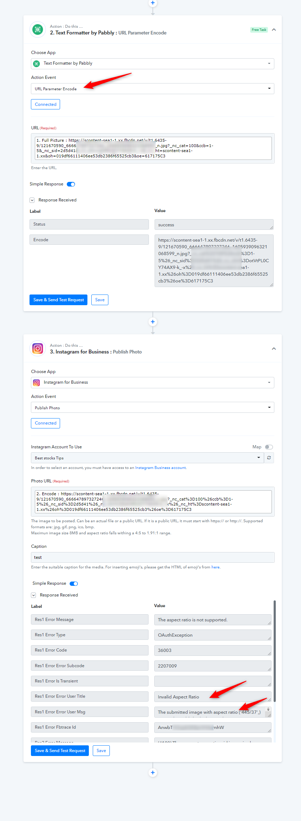Click the Instagram icon in step 3 header
Viewport: 301px width, 821px height.
(38, 349)
